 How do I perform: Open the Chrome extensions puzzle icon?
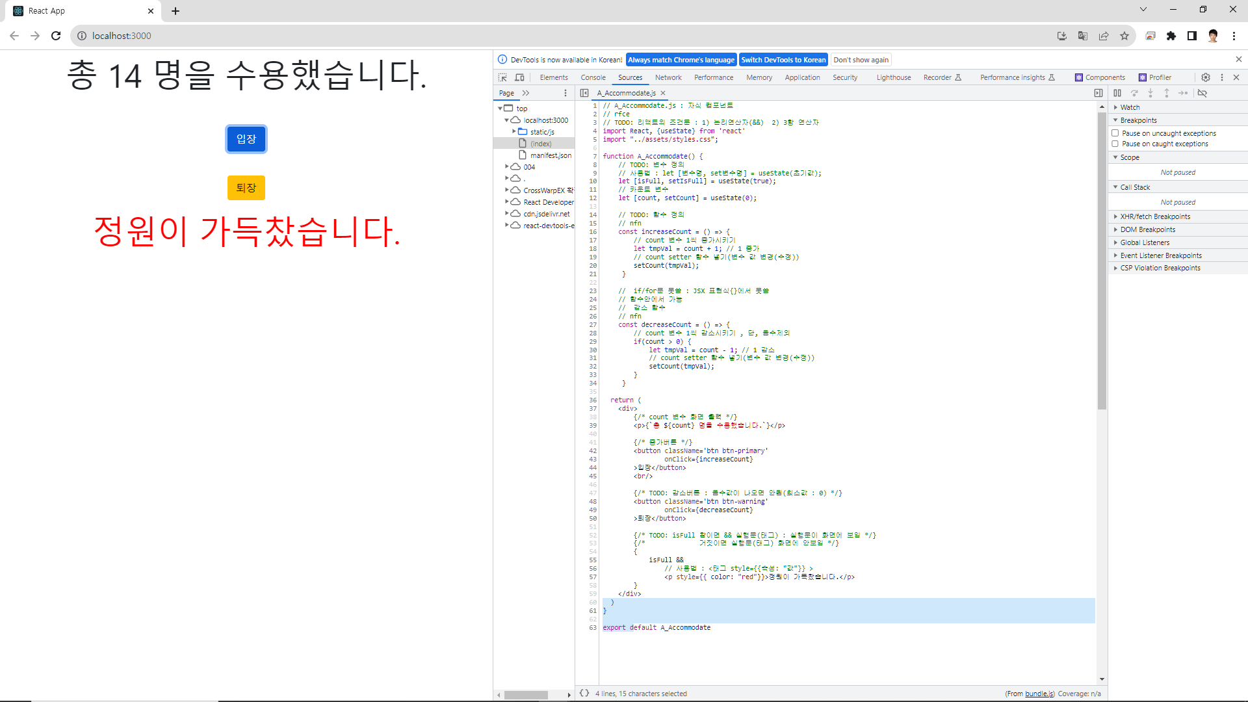tap(1171, 36)
